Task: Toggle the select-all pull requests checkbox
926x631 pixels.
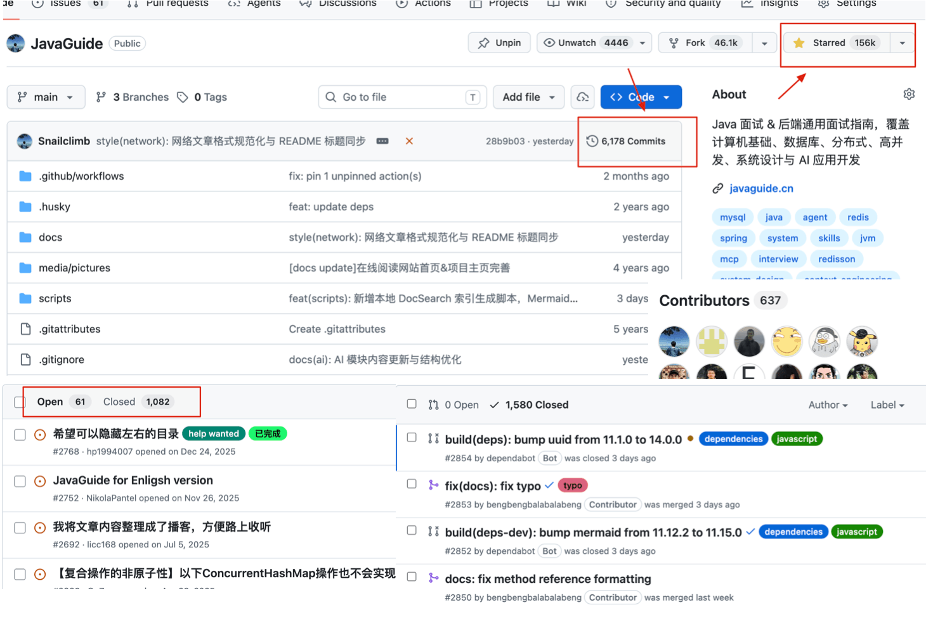Action: pyautogui.click(x=412, y=404)
